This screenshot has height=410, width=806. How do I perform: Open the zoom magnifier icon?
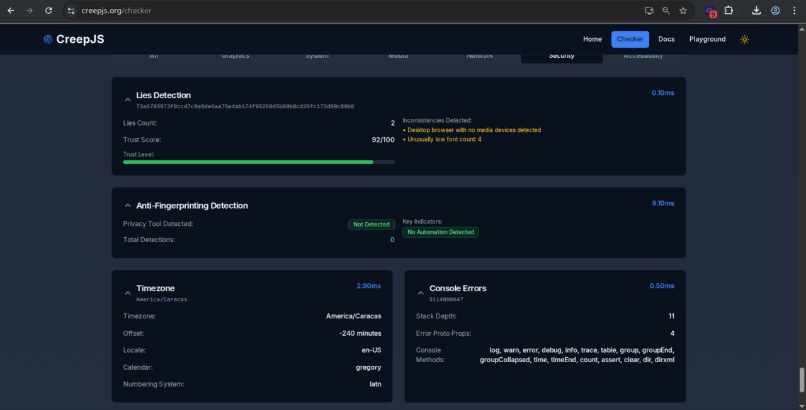666,11
